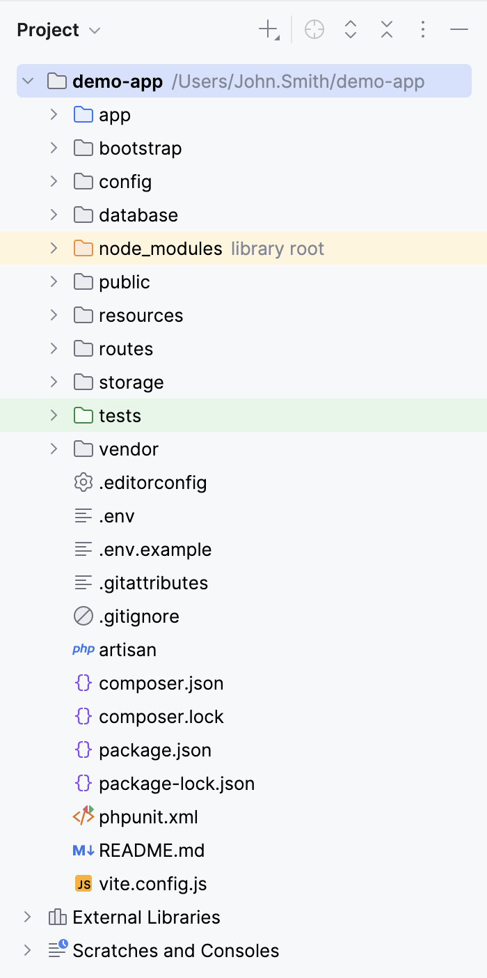Expand the node_modules library root folder
This screenshot has height=978, width=487.
54,248
